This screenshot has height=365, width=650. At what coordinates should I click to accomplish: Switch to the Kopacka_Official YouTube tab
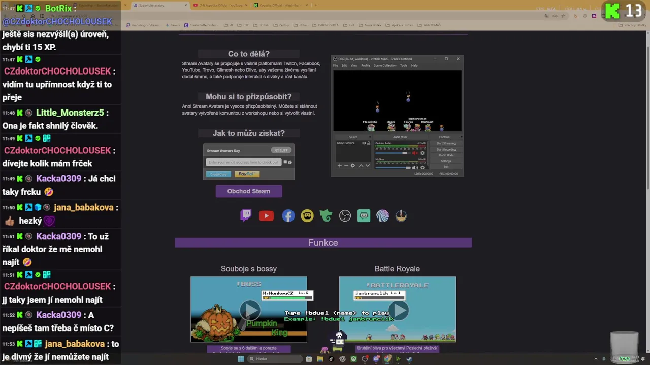point(220,5)
